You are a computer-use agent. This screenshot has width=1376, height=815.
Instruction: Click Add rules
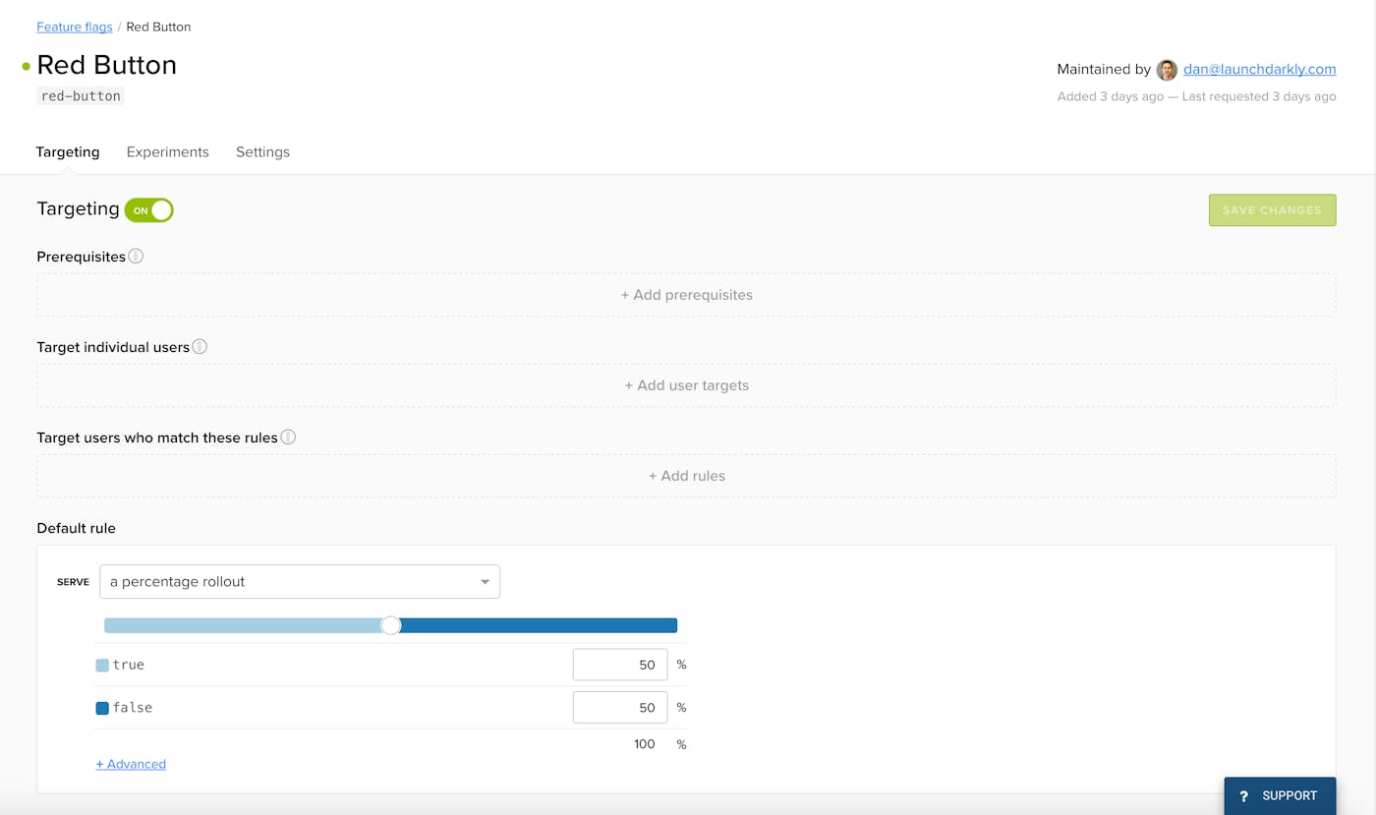(686, 476)
